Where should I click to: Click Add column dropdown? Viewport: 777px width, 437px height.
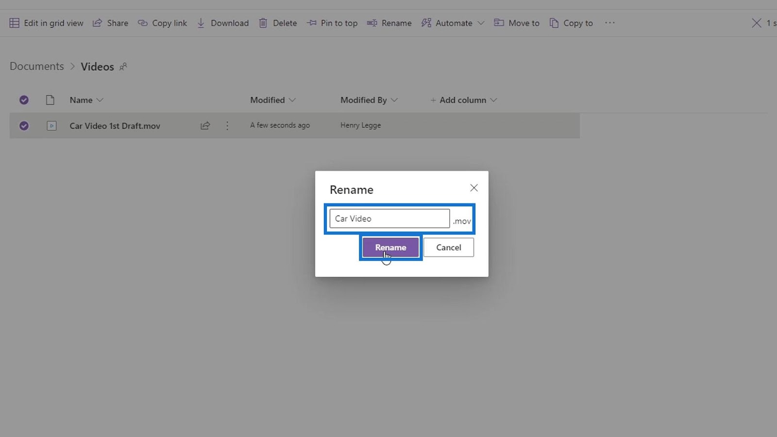(x=463, y=100)
